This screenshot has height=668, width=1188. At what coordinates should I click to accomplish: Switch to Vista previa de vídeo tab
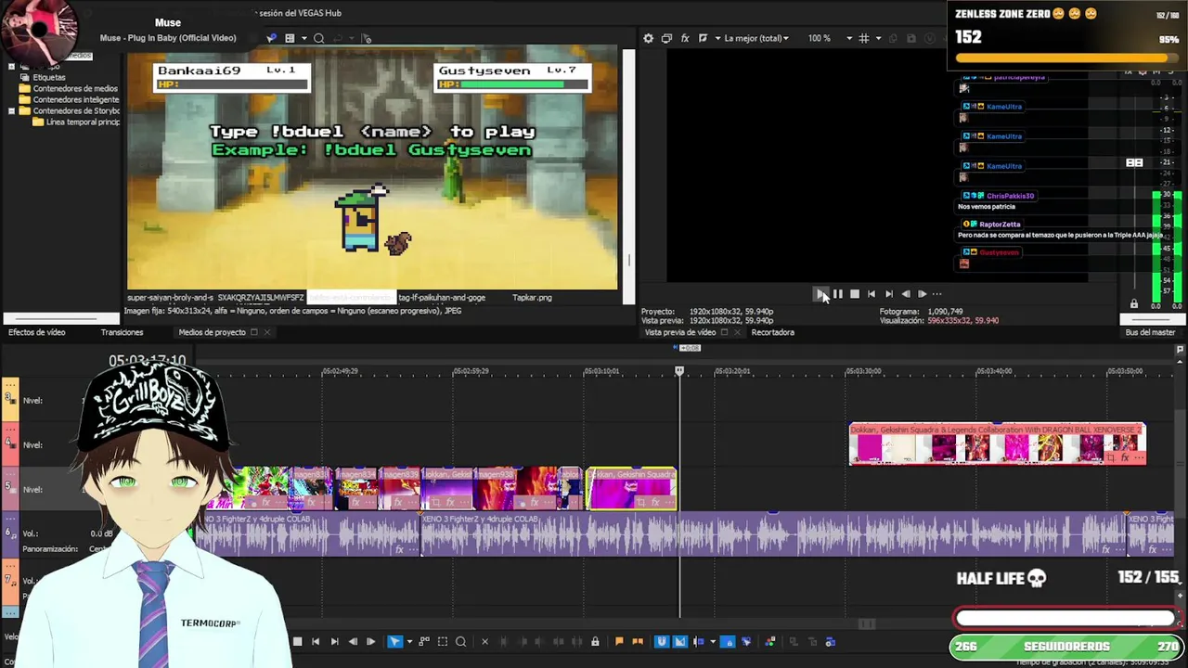(680, 332)
